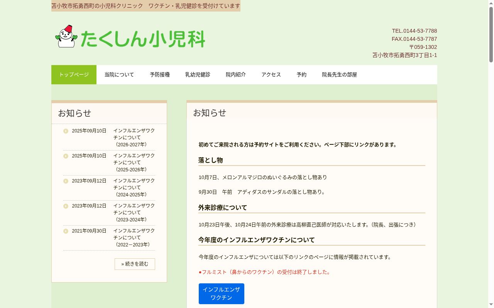Screen dimensions: 494x308
Task: Open インフルエンザワクチンについて（2023-2024年） link
Action: point(134,213)
